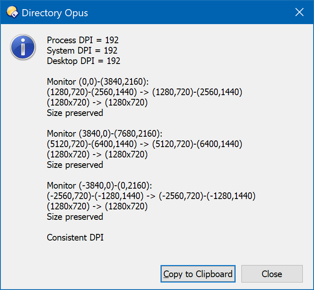This screenshot has height=290, width=314.
Task: Click the Copy to Clipboard button
Action: click(x=198, y=274)
